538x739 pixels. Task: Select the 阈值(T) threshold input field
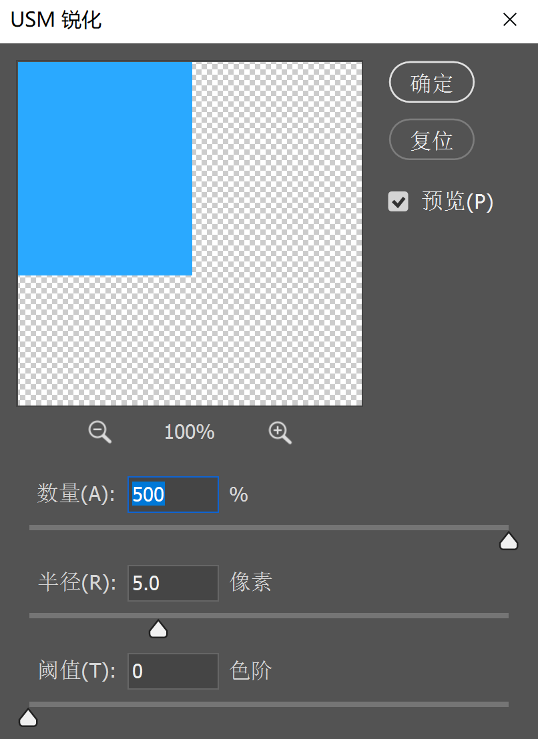(x=172, y=672)
